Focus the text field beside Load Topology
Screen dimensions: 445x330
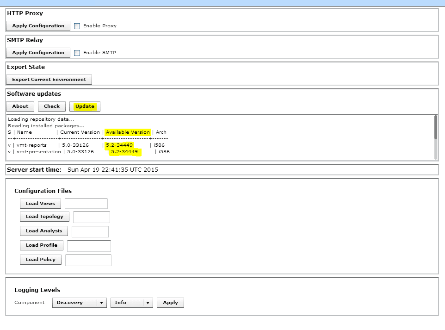[x=92, y=217]
